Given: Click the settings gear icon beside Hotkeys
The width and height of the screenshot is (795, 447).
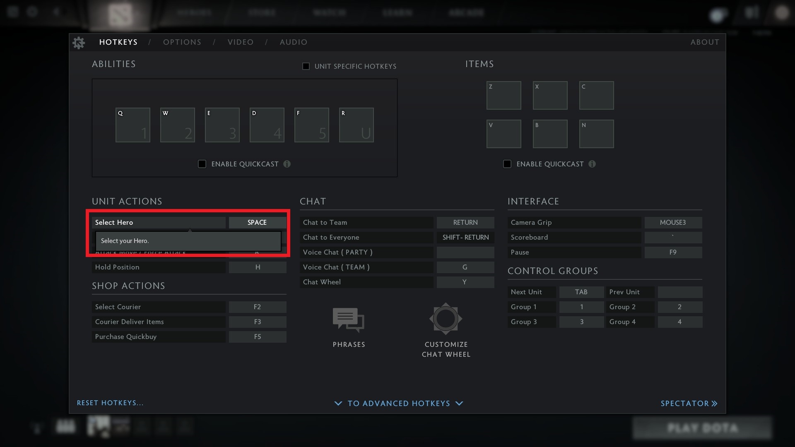Looking at the screenshot, I should (x=79, y=43).
